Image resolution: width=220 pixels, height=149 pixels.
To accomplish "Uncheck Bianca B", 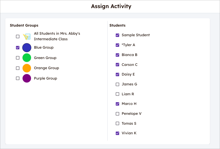I will 117,55.
